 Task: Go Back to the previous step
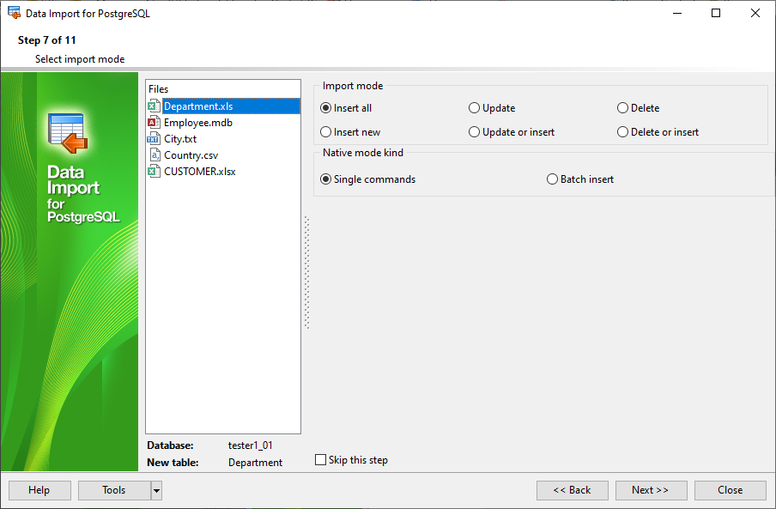point(572,490)
